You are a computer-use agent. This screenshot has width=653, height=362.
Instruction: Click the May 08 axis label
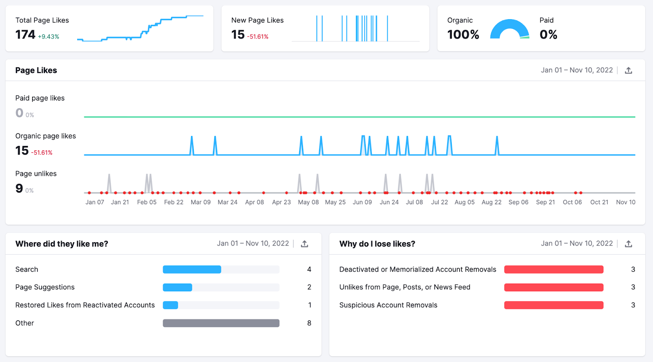tap(309, 202)
